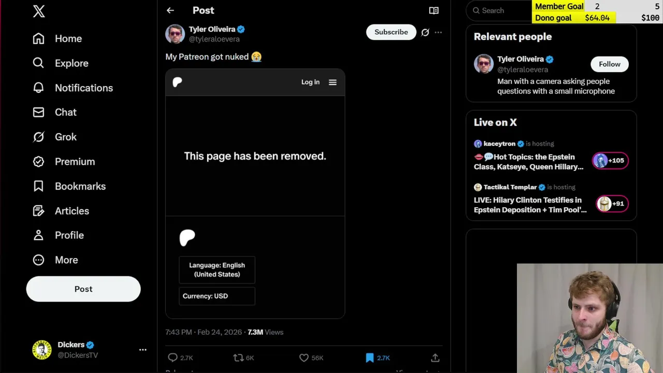The height and width of the screenshot is (373, 663).
Task: Repost using the retweet icon
Action: click(x=238, y=357)
